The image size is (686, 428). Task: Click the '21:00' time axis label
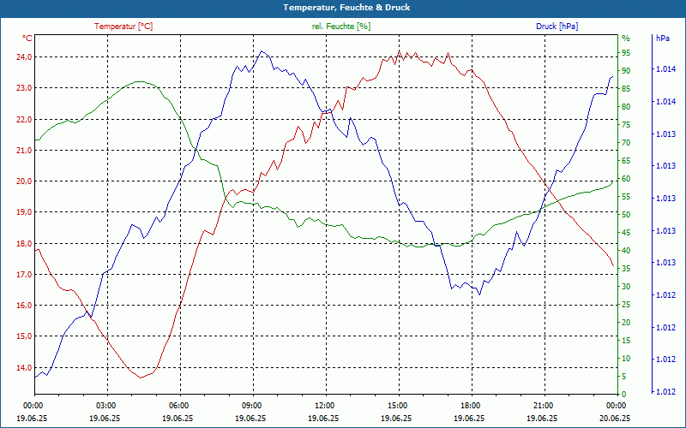pos(544,405)
